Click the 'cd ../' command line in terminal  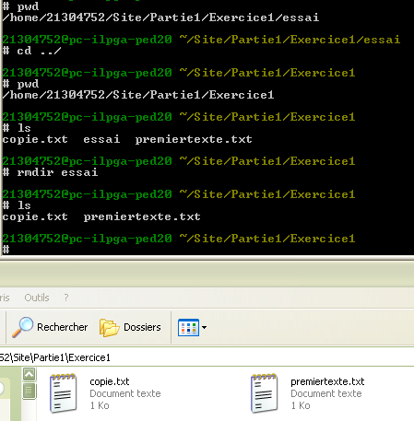click(x=32, y=51)
